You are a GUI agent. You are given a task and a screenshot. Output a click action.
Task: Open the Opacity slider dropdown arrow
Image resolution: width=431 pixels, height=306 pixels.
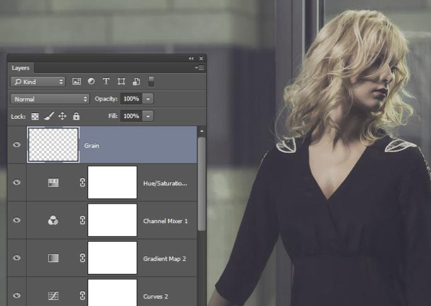pos(148,99)
